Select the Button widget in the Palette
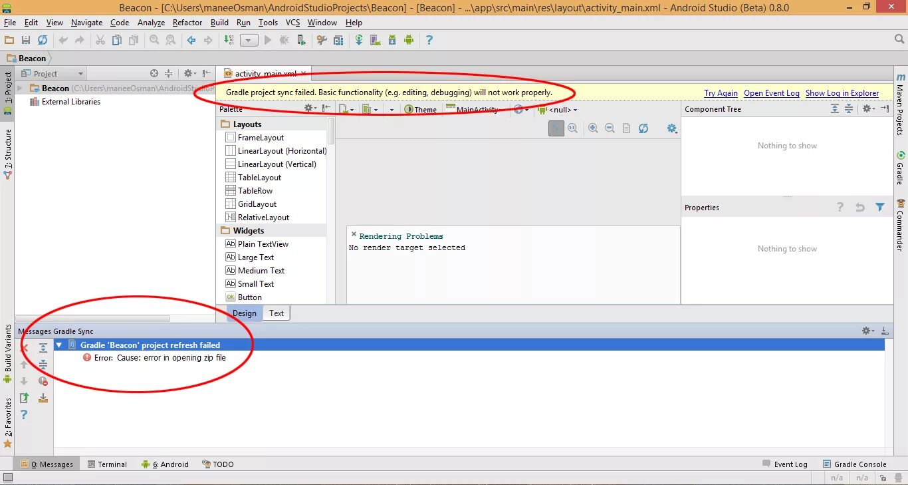 pyautogui.click(x=251, y=297)
